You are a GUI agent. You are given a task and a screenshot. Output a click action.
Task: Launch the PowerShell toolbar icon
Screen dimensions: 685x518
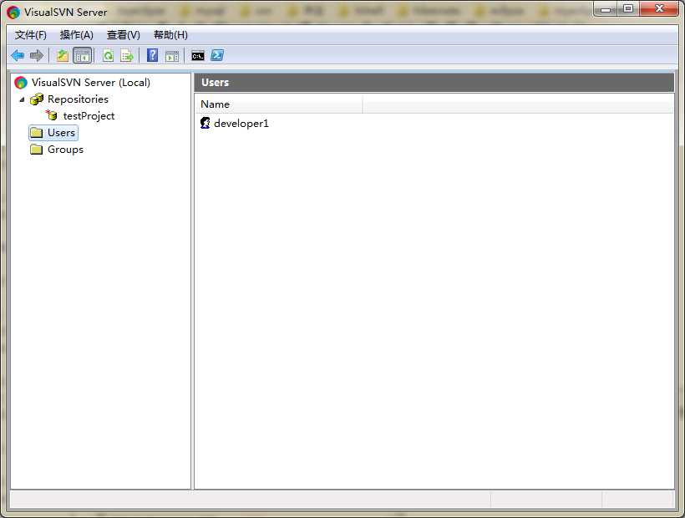tap(217, 55)
